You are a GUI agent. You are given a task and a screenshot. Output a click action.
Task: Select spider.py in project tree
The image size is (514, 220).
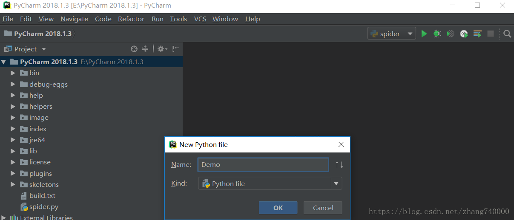tap(91, 207)
